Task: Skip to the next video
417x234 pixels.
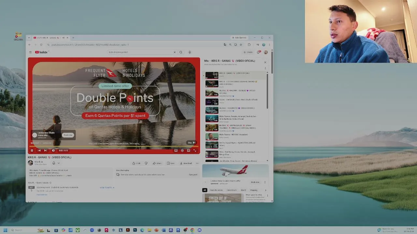Action: [45, 150]
